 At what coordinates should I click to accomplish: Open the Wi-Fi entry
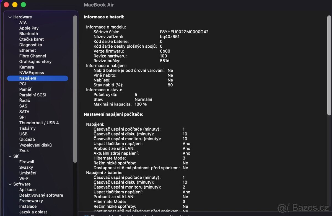tap(24, 179)
